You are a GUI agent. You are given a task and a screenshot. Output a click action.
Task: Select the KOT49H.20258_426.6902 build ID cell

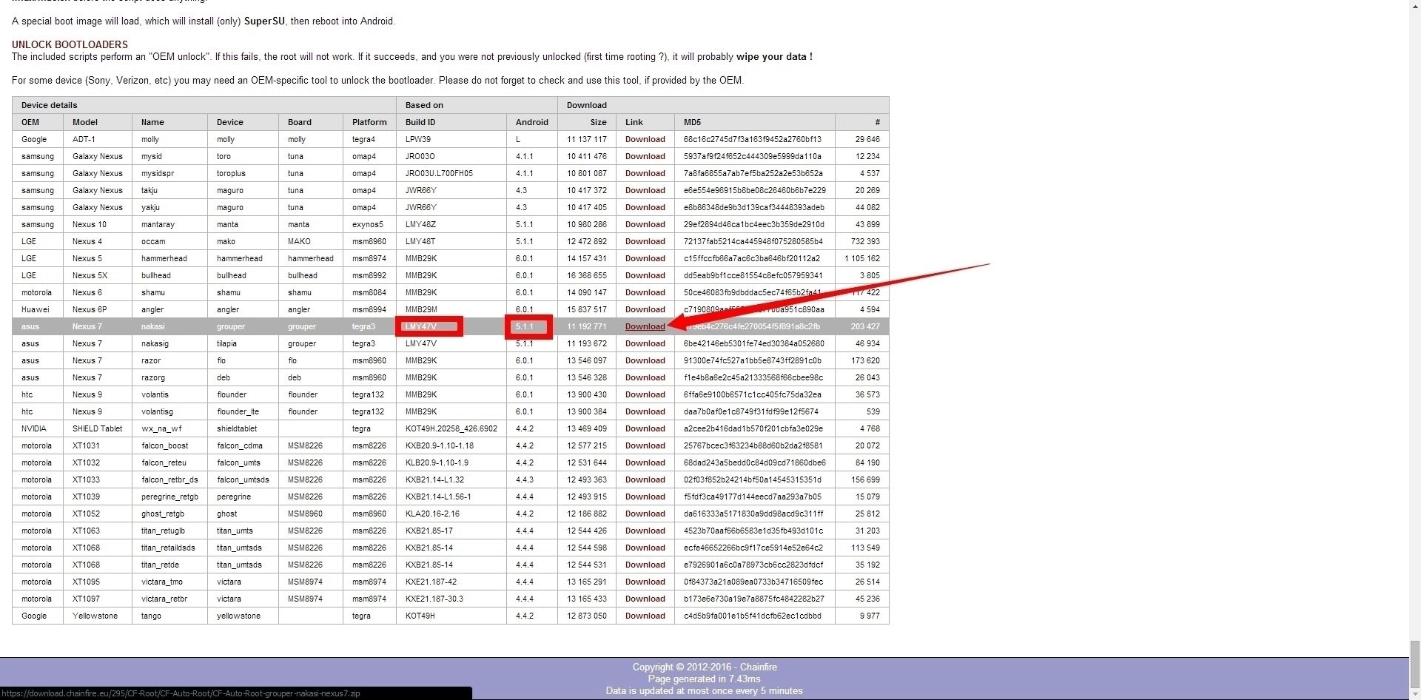point(451,428)
